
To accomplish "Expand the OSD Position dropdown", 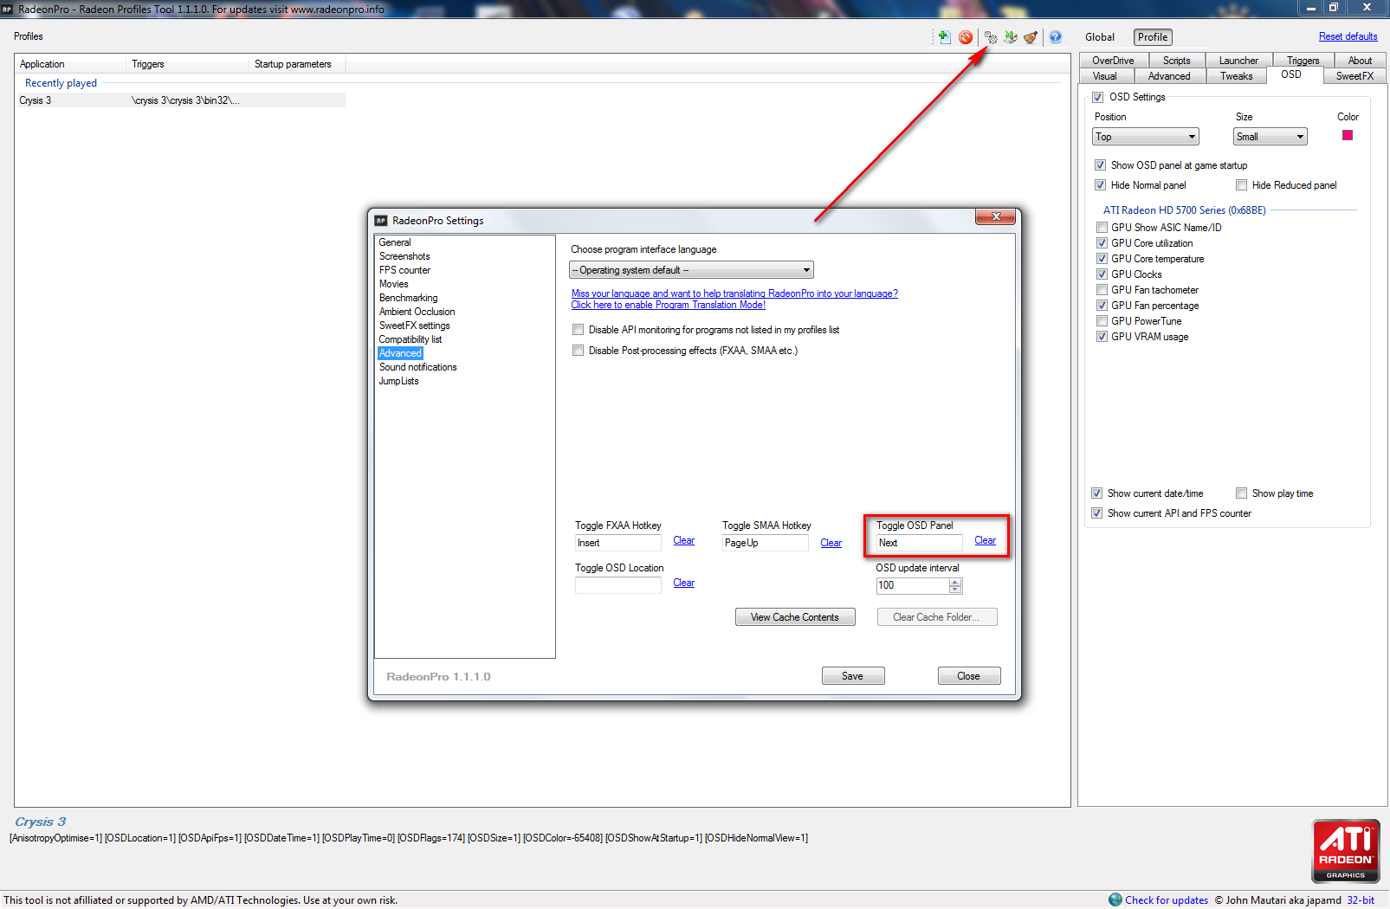I will 1145,137.
